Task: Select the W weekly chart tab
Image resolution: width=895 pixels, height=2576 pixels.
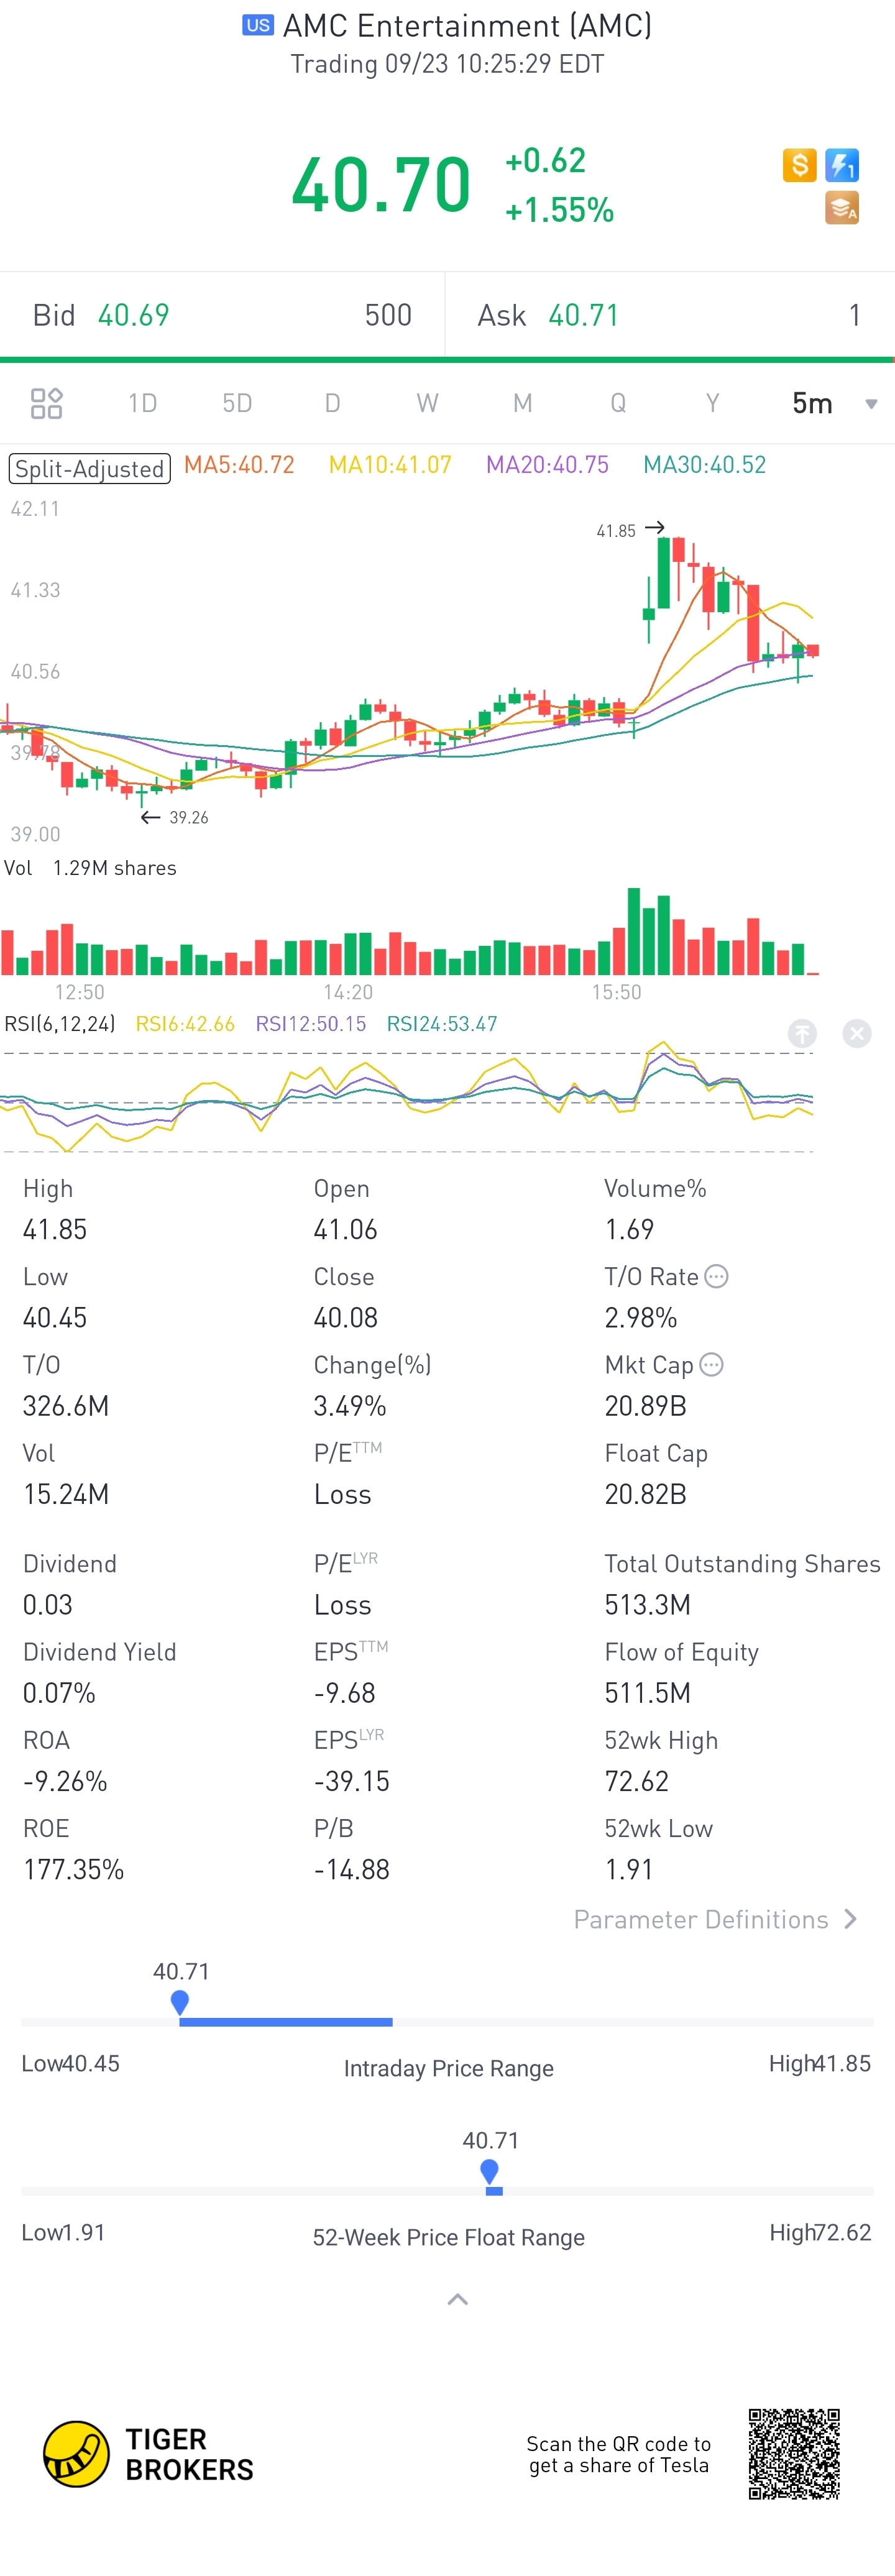Action: [x=427, y=403]
